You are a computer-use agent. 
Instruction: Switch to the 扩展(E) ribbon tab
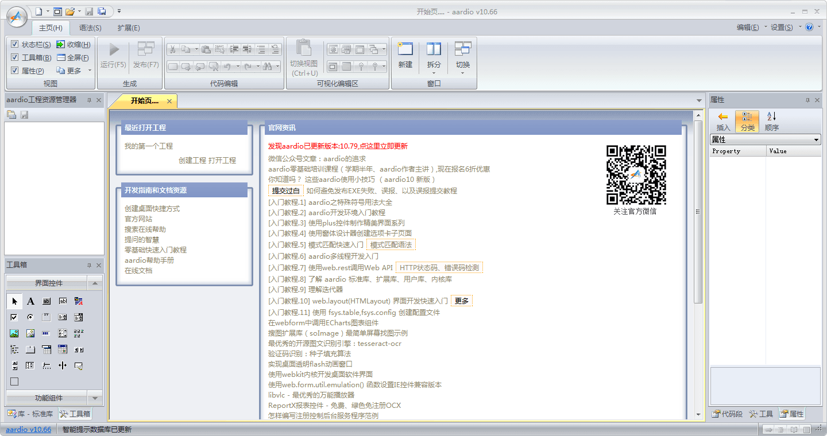click(x=129, y=28)
